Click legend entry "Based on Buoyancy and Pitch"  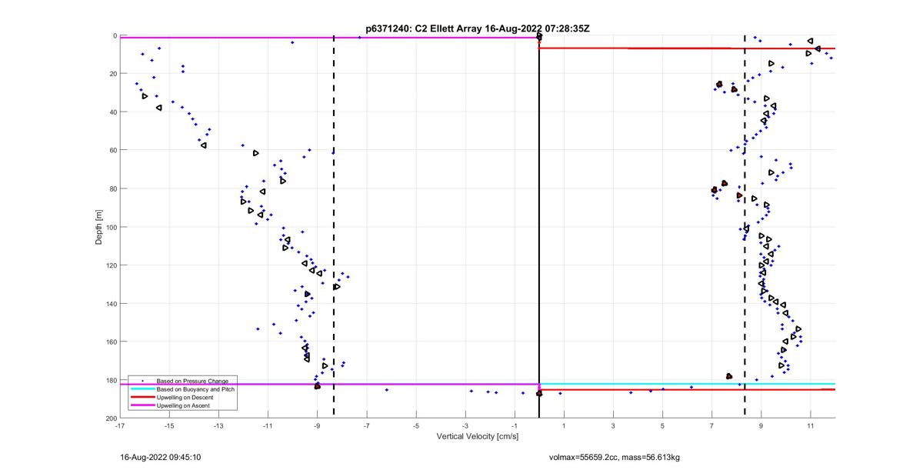[x=196, y=389]
